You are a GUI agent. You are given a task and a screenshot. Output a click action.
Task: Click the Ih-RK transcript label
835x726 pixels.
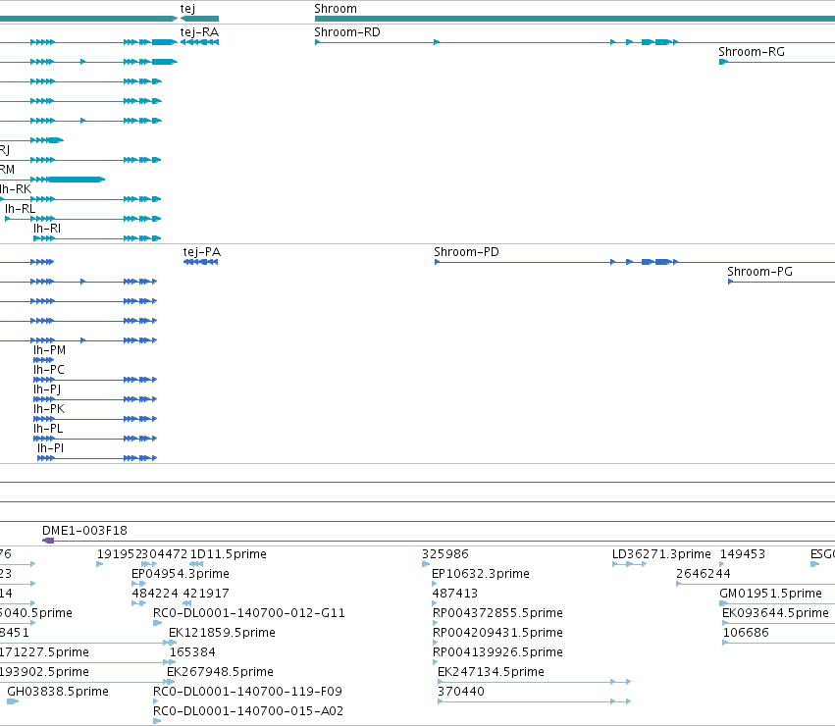tap(16, 189)
